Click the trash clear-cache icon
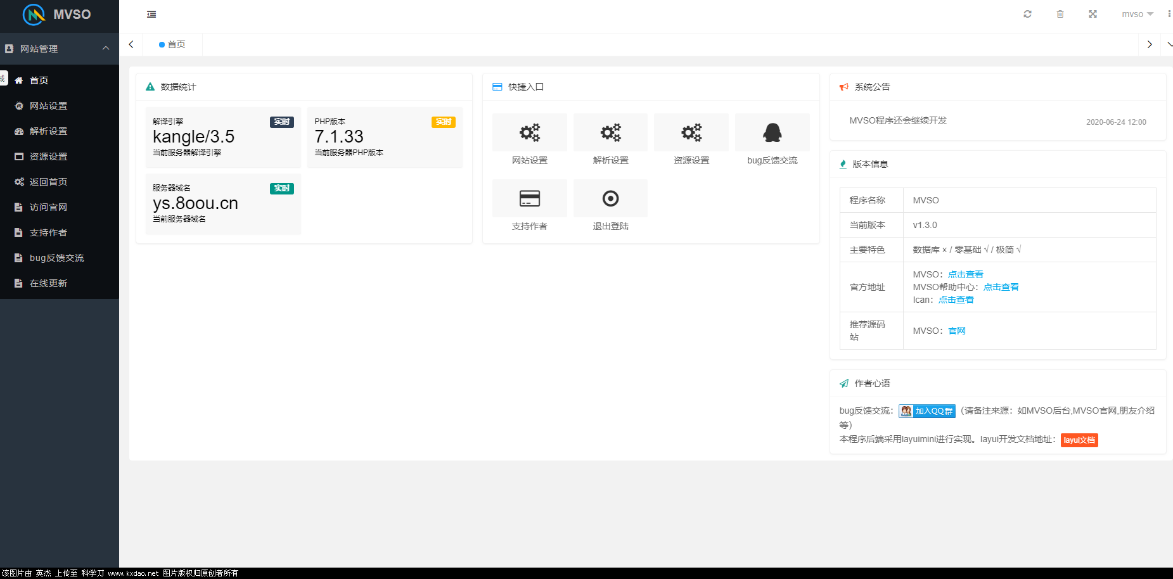1173x579 pixels. tap(1060, 14)
